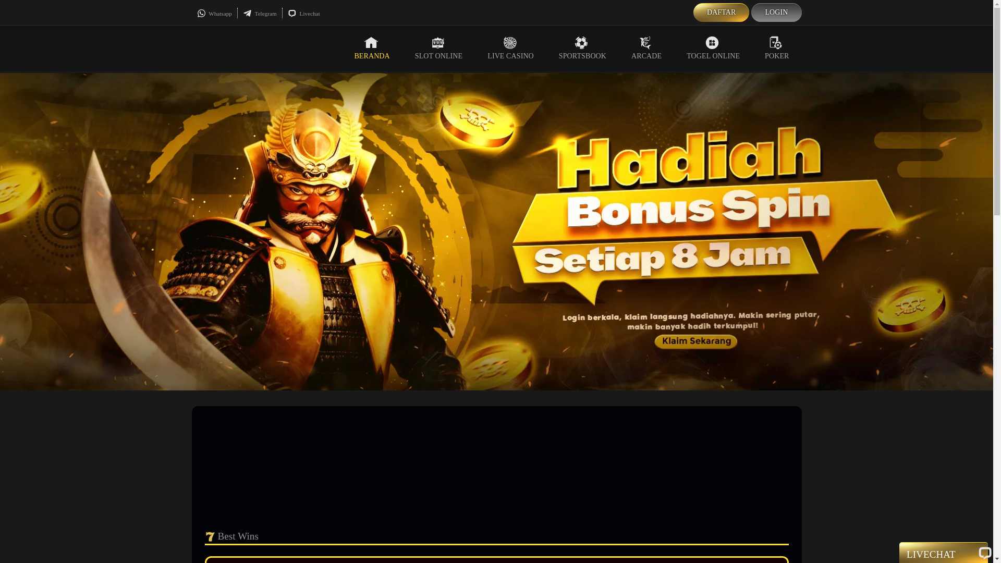This screenshot has height=563, width=1001.
Task: Open the Arcade game icon
Action: click(x=645, y=43)
